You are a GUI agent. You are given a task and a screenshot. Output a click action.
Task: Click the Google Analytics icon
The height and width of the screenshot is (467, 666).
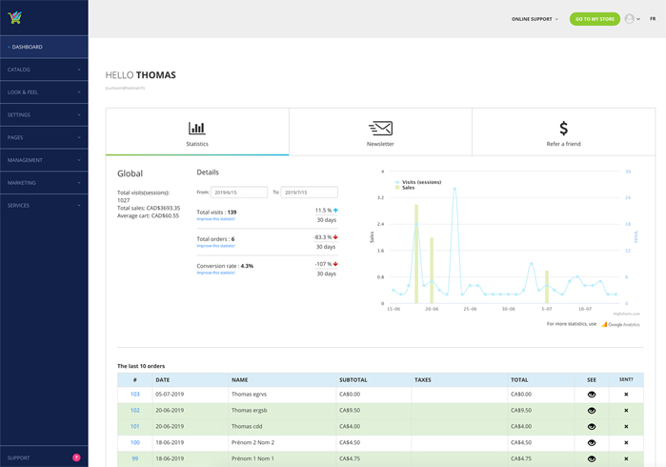coord(604,324)
